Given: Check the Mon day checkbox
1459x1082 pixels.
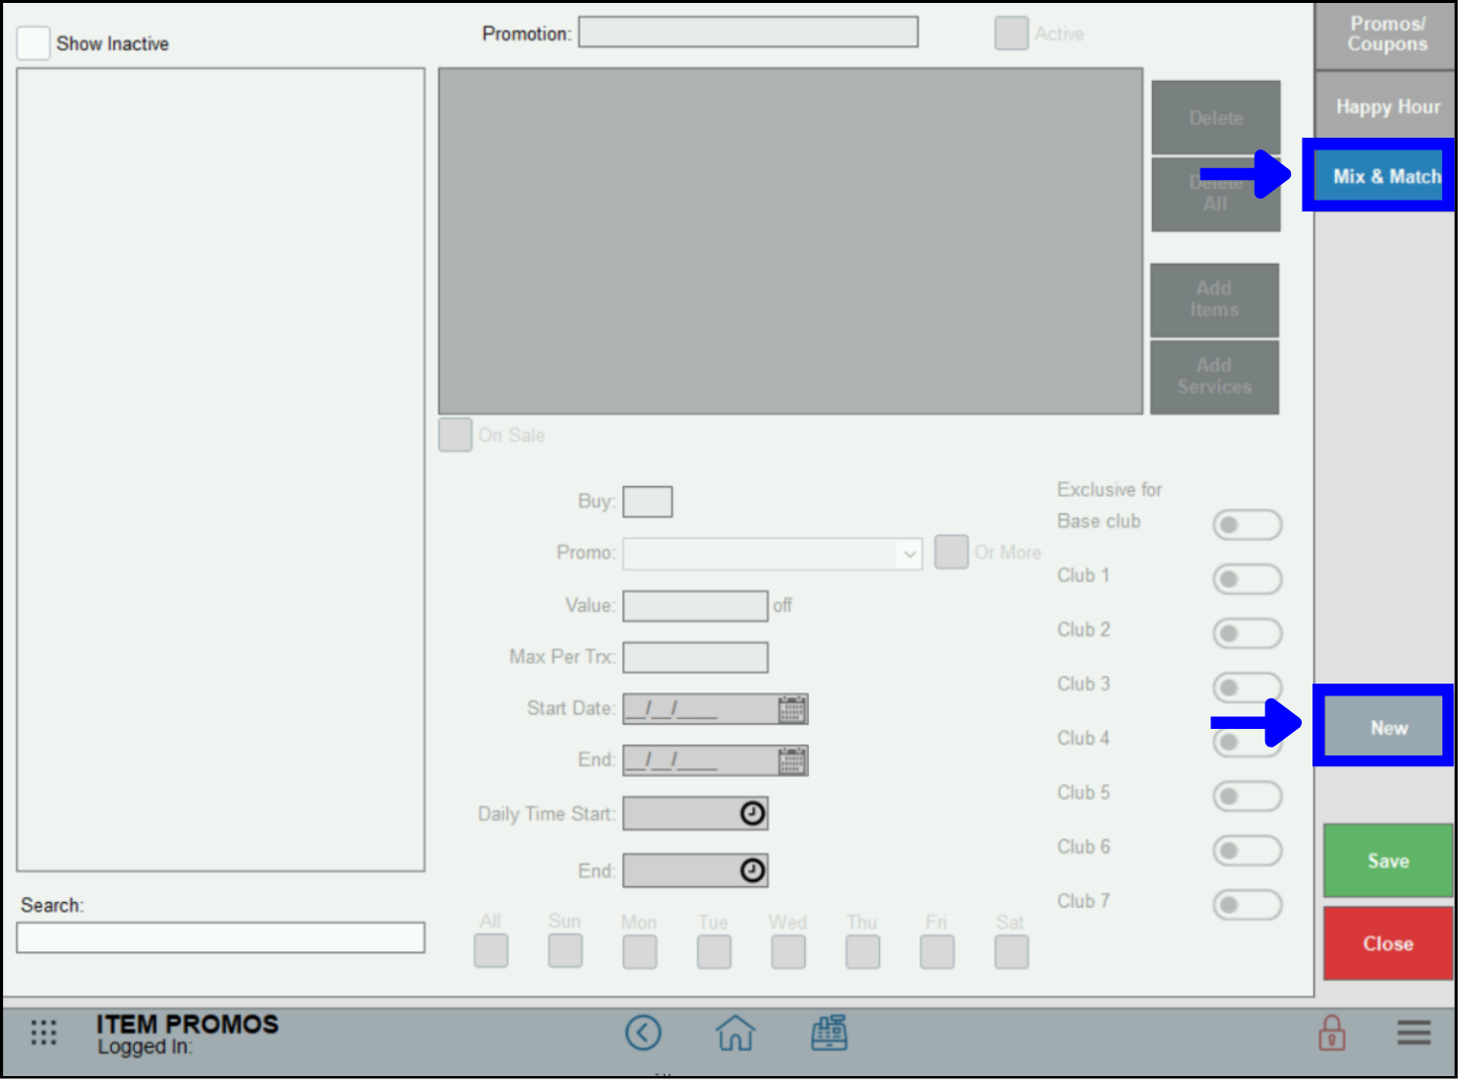Looking at the screenshot, I should point(639,950).
